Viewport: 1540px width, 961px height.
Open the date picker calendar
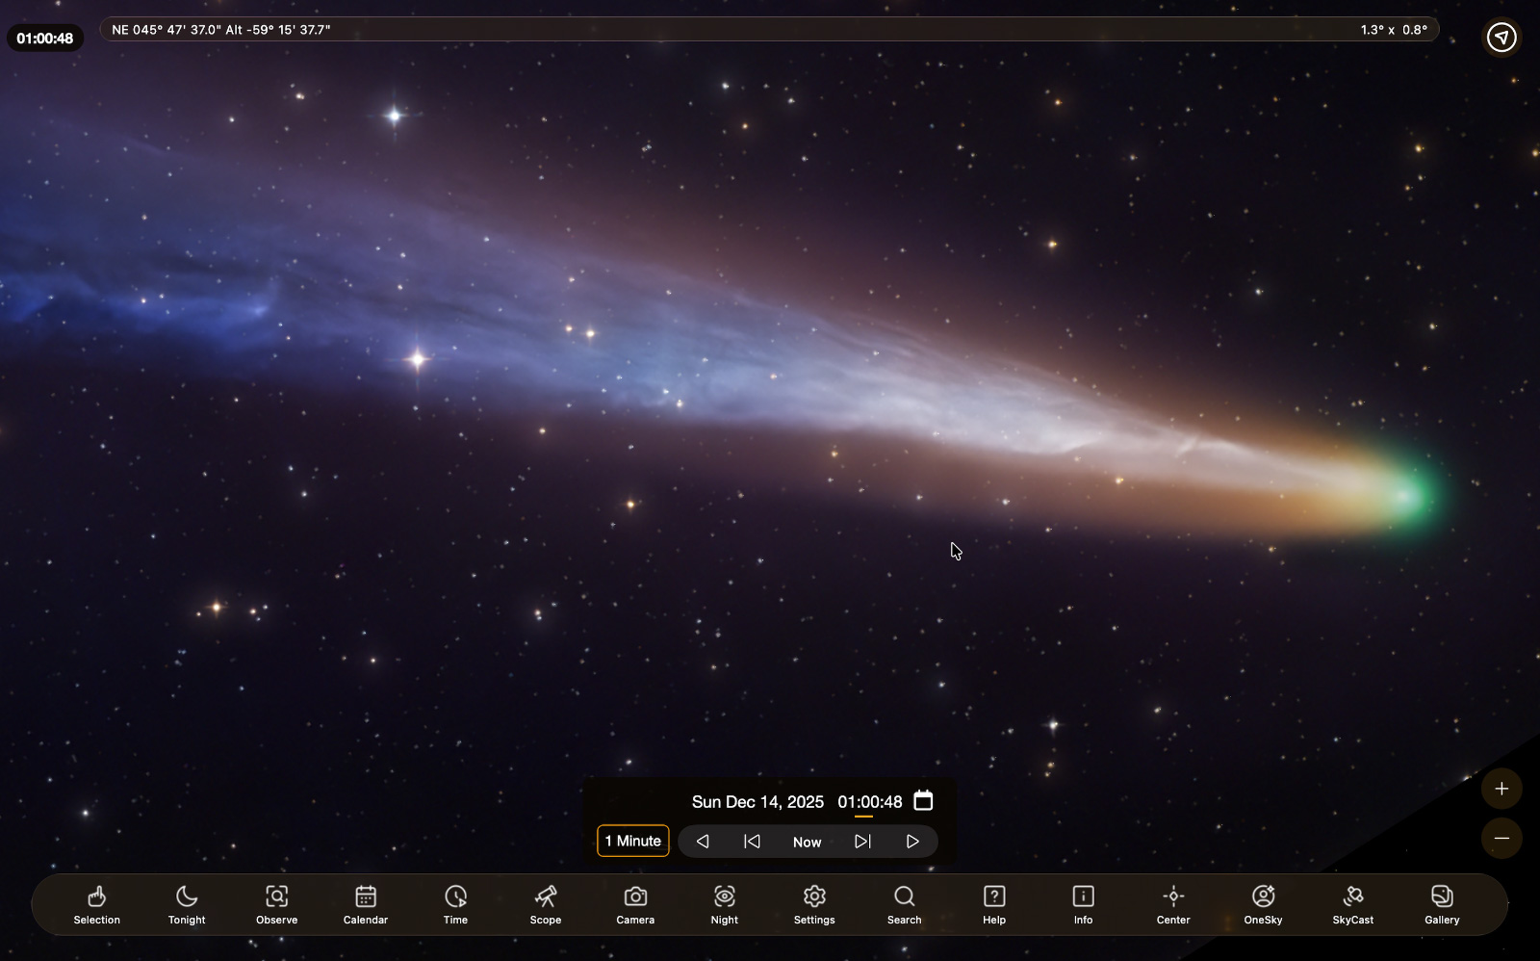(x=923, y=800)
